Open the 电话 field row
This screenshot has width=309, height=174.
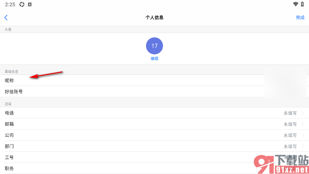tap(154, 113)
